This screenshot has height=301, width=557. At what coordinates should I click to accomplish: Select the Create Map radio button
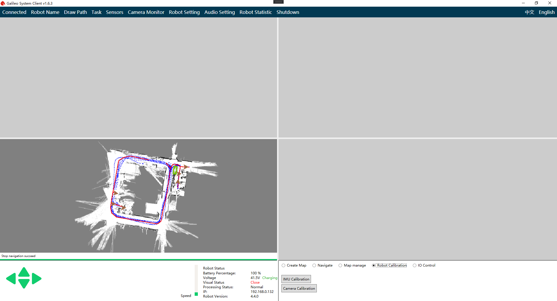[283, 265]
